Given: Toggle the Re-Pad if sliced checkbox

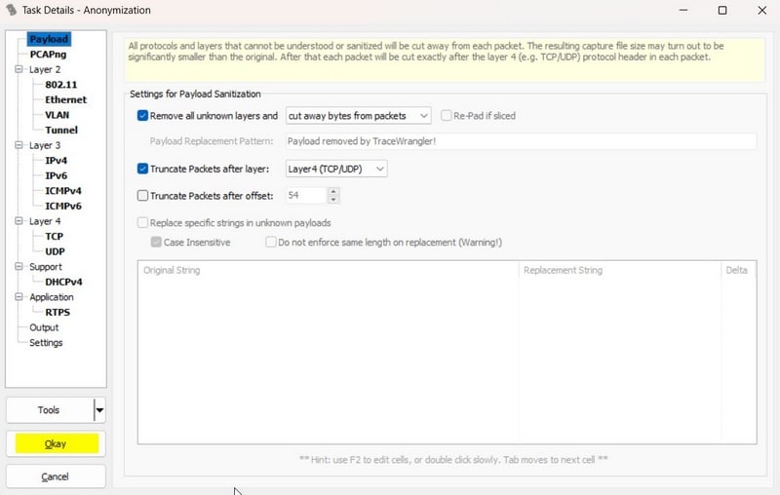Looking at the screenshot, I should tap(447, 116).
